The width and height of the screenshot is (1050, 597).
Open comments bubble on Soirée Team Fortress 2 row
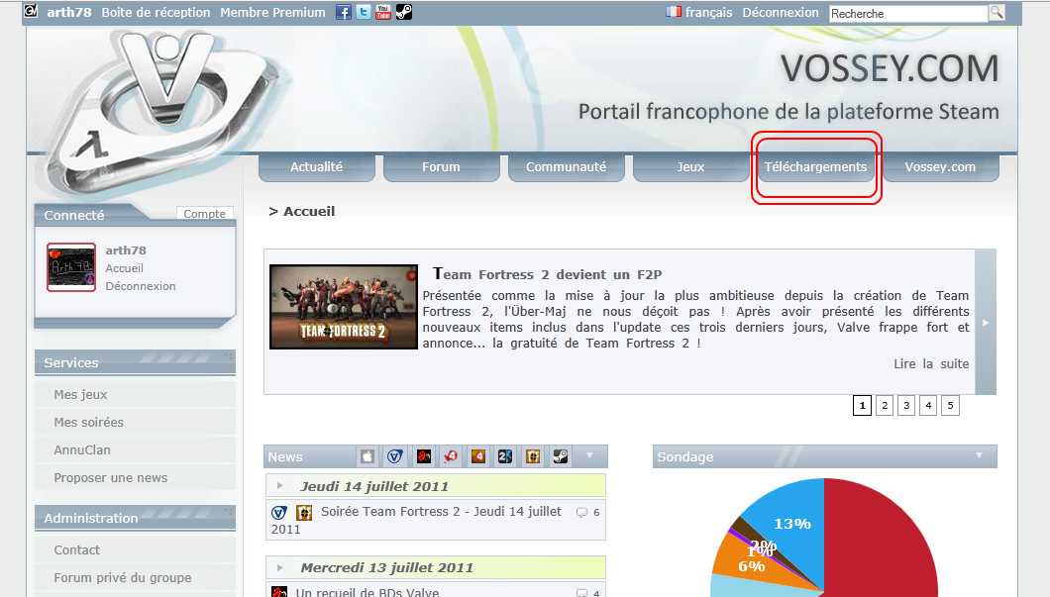pos(581,513)
